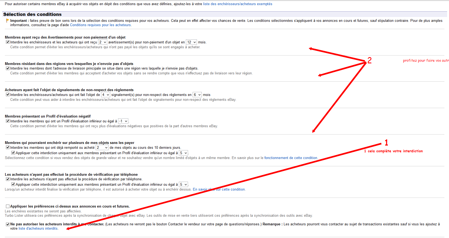
Task: Disable the negative feedback profile checkbox
Action: [x=8, y=121]
